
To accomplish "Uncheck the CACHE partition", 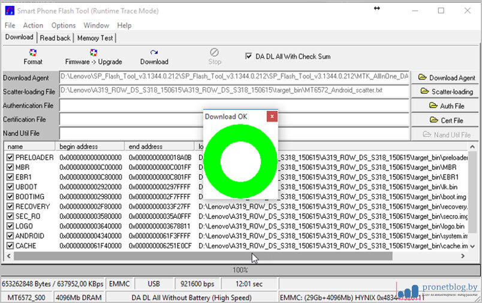I will [x=10, y=246].
